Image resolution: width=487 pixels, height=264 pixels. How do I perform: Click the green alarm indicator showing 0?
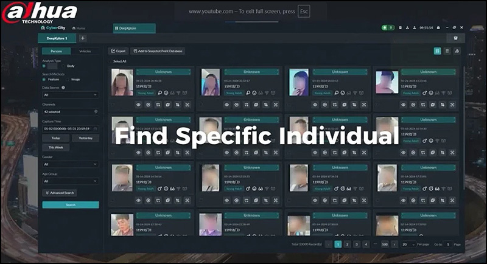pos(388,27)
